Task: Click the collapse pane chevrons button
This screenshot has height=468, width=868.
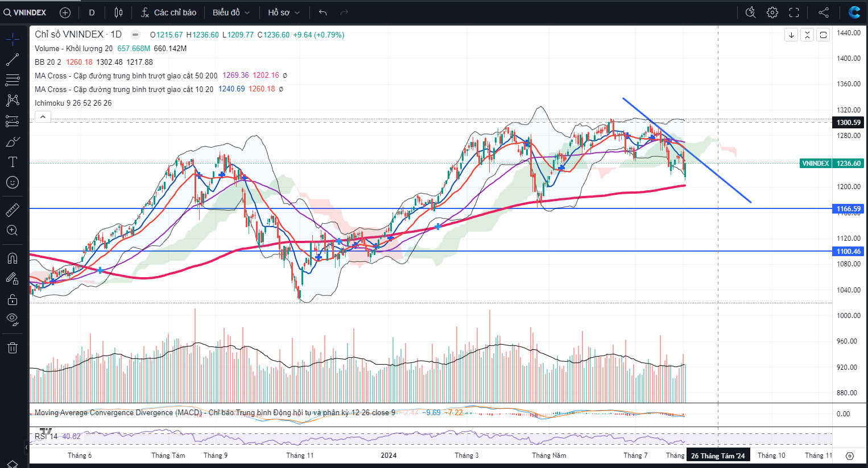Action: pyautogui.click(x=807, y=35)
